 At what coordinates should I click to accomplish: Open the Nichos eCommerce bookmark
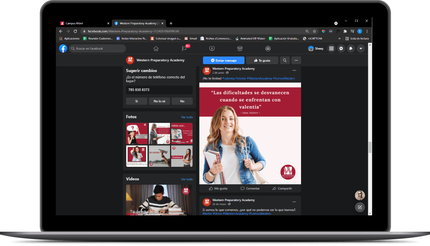point(216,39)
